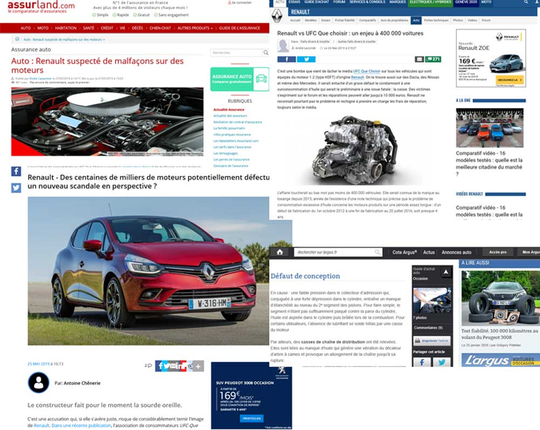Click the Facebook icon in the share bar by 25 MAI 2019
Image resolution: width=540 pixels, height=430 pixels.
pyautogui.click(x=160, y=366)
